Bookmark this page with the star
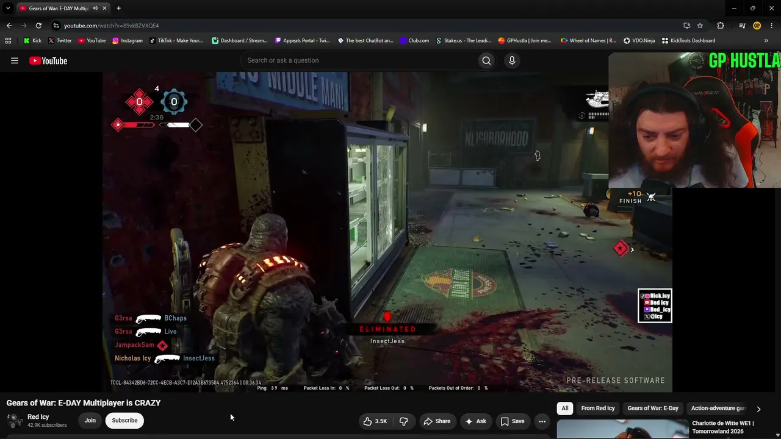 (x=700, y=26)
